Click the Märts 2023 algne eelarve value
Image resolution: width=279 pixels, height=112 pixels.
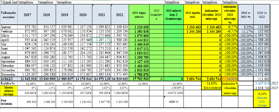[x=139, y=36]
